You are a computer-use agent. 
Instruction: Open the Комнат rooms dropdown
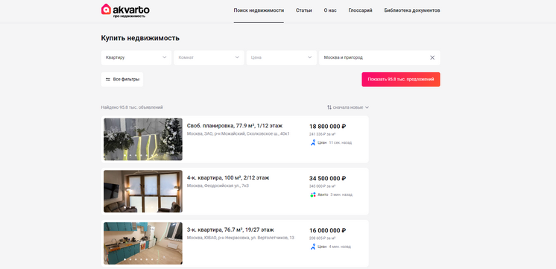(209, 57)
